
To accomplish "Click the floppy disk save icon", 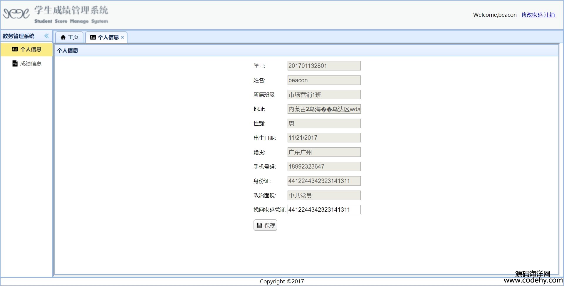I will pyautogui.click(x=259, y=225).
